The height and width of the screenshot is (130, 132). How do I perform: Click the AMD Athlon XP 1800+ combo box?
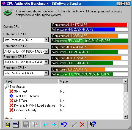click(x=26, y=51)
